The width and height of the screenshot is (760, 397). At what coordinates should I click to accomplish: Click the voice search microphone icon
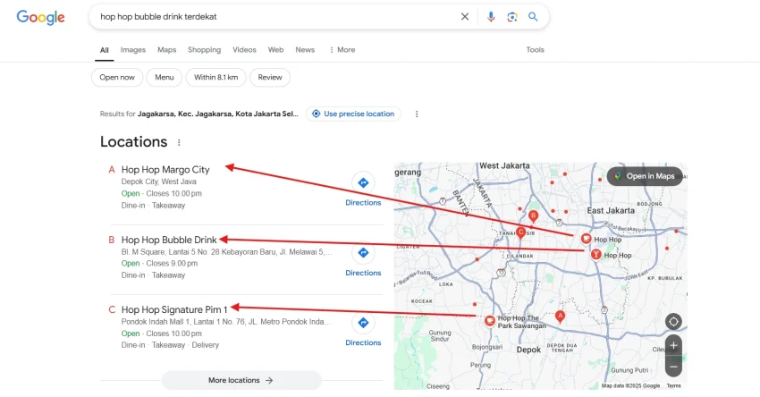click(490, 16)
